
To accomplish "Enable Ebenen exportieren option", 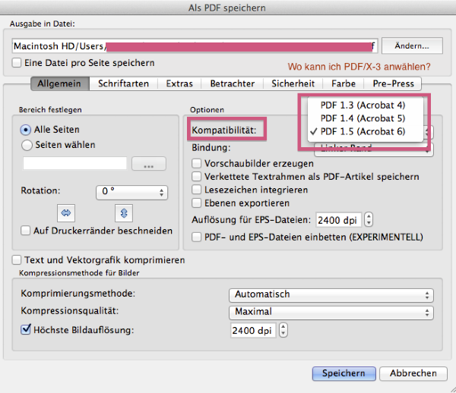I will [x=197, y=203].
